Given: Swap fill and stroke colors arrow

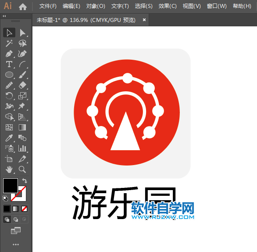Looking at the screenshot, I should [x=25, y=180].
